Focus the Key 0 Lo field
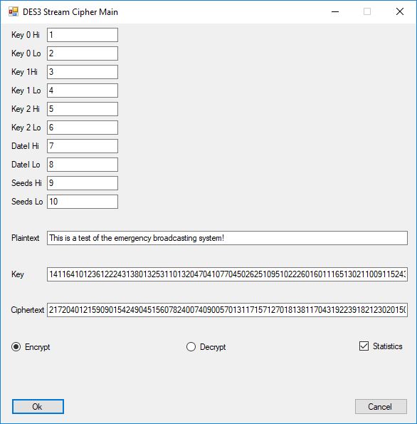Image resolution: width=417 pixels, height=424 pixels. click(83, 53)
